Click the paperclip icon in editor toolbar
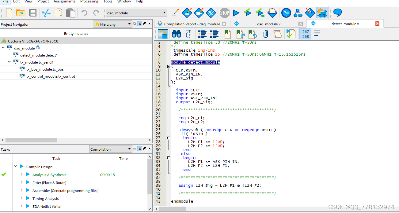This screenshot has width=399, height=213. pyautogui.click(x=266, y=34)
